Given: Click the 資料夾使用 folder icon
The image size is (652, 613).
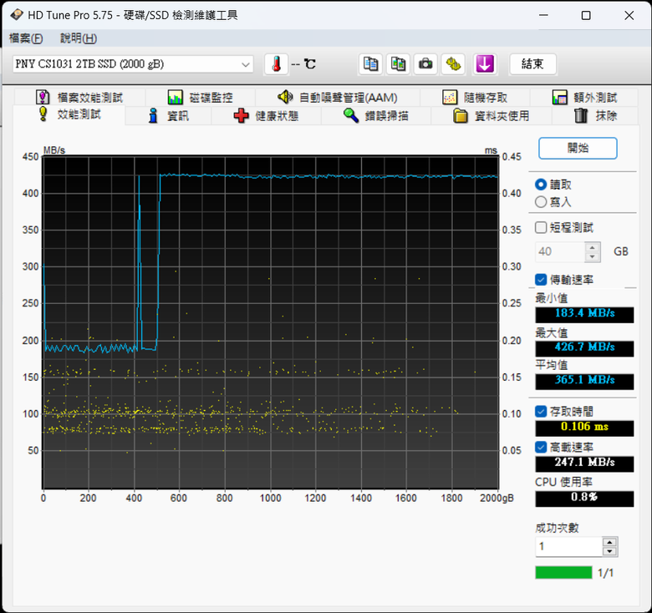Looking at the screenshot, I should (x=460, y=116).
